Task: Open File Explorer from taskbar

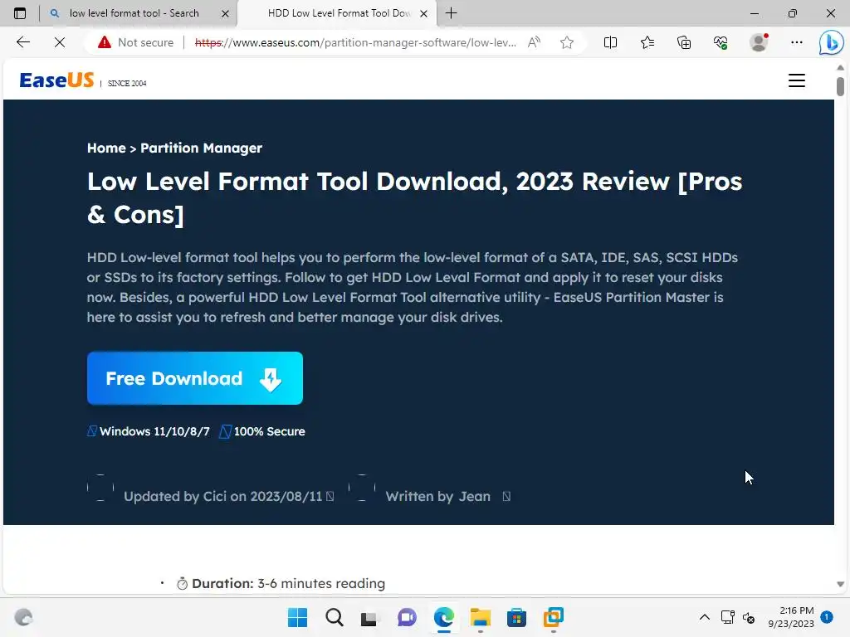Action: point(481,617)
